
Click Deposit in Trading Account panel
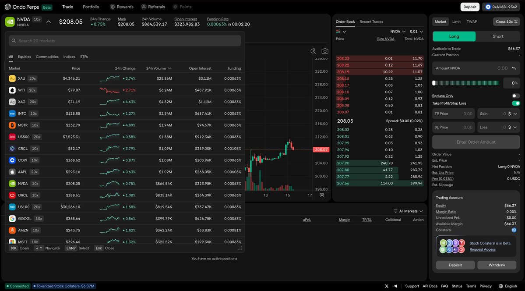pos(455,265)
